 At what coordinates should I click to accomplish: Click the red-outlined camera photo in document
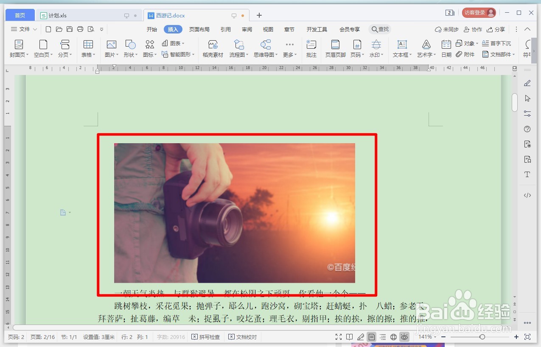click(235, 213)
